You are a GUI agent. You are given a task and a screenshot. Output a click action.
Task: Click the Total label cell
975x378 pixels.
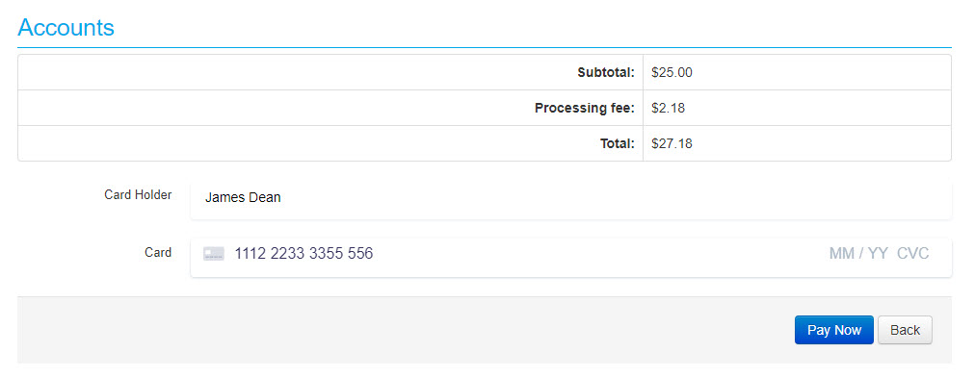[x=330, y=143]
